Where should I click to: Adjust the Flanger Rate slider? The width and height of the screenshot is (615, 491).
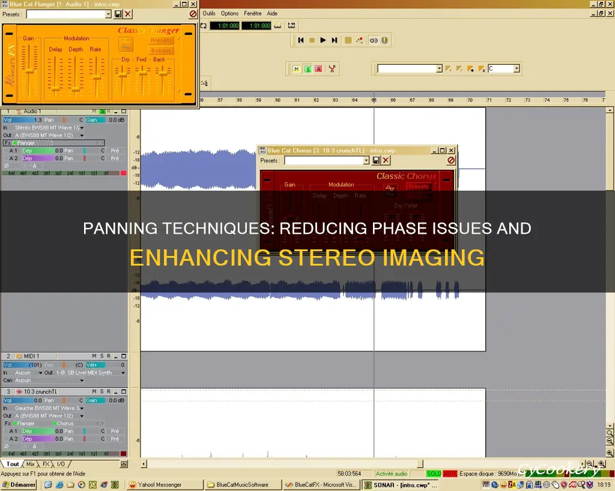97,77
